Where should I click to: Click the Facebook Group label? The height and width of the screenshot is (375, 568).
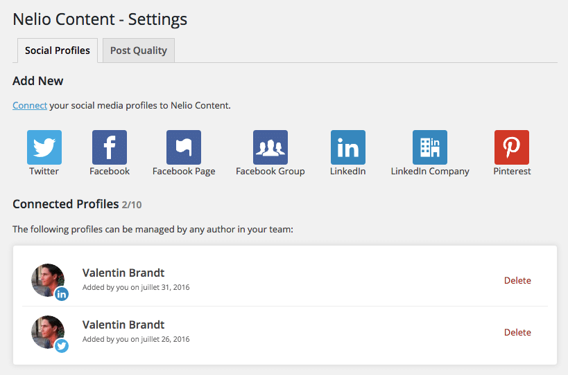270,172
